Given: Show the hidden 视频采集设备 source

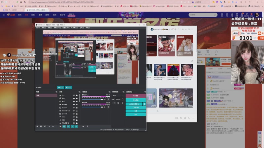Looking at the screenshot, I should pyautogui.click(x=74, y=111).
